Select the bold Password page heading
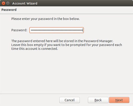Viewport: 133px width, 106px height. click(x=9, y=10)
